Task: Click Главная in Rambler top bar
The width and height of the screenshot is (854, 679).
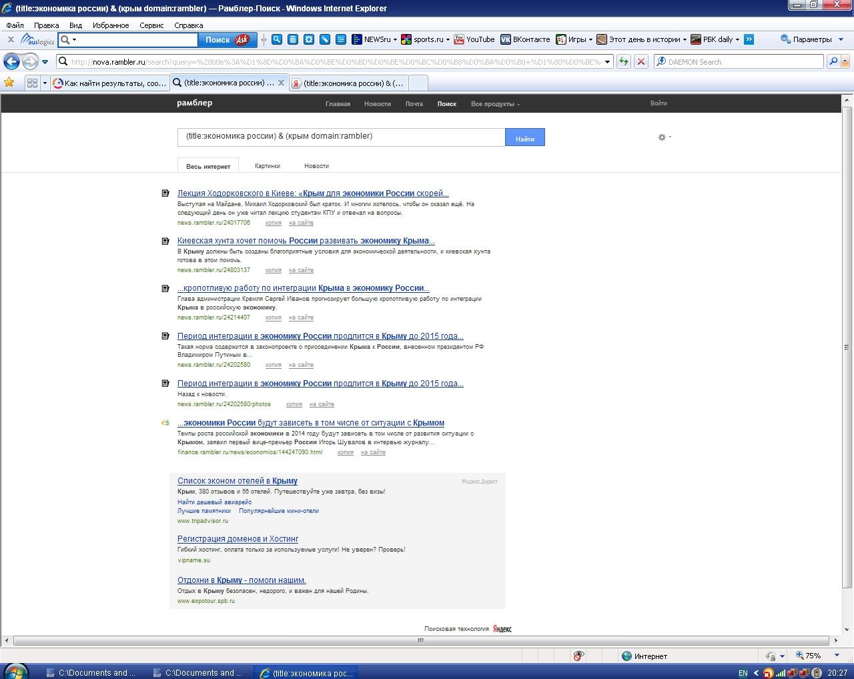Action: click(x=338, y=104)
